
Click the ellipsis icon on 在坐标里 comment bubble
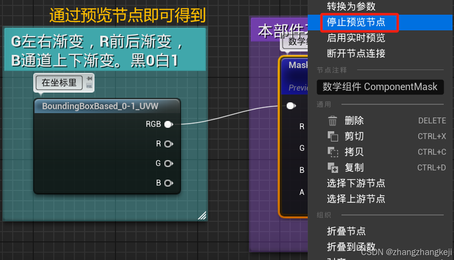click(89, 86)
